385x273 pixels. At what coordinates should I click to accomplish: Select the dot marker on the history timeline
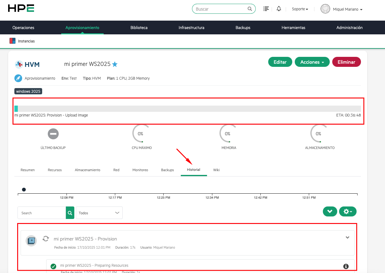point(24,189)
